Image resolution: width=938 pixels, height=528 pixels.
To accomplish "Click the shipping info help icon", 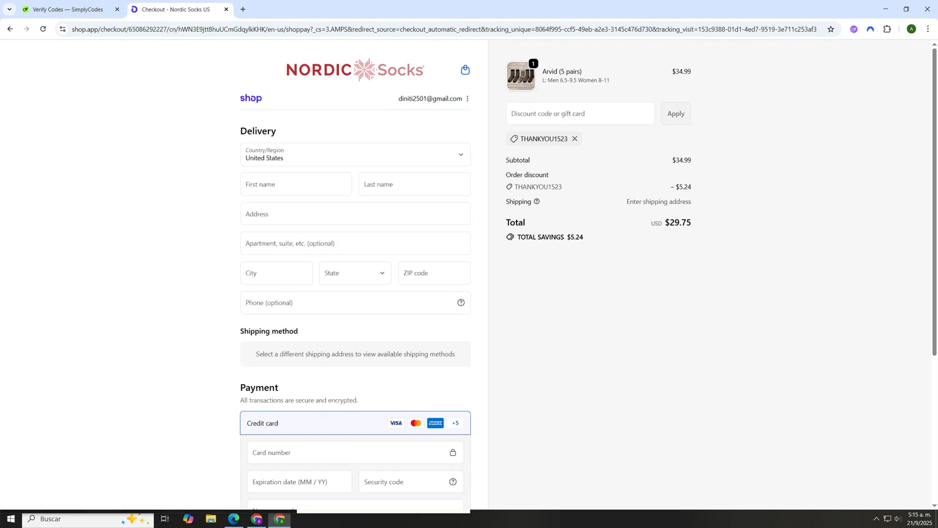I will [537, 201].
